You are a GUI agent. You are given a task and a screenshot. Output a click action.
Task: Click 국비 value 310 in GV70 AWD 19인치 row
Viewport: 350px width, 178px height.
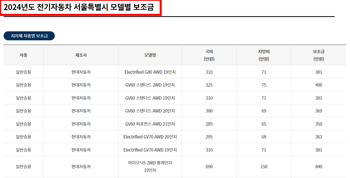[x=209, y=150]
